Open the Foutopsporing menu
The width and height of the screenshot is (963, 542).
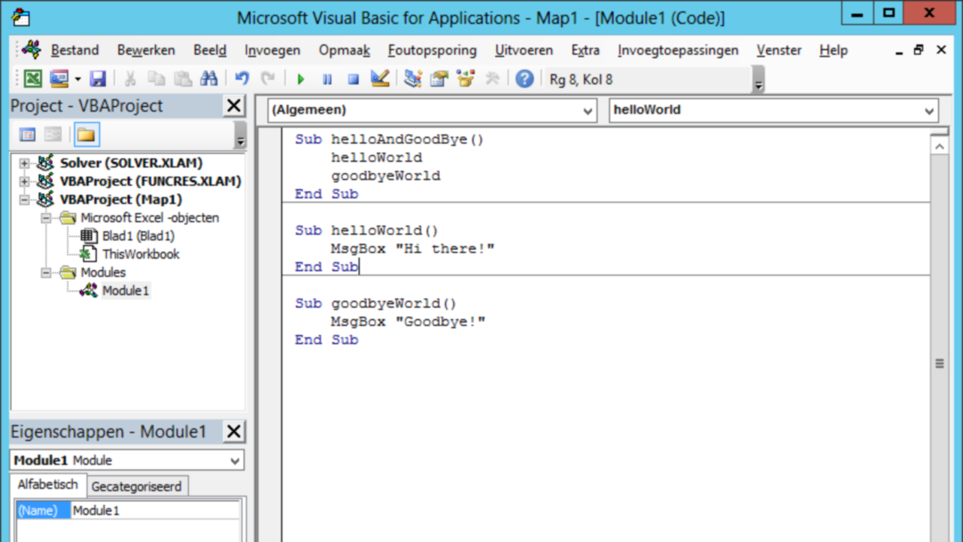pos(433,50)
